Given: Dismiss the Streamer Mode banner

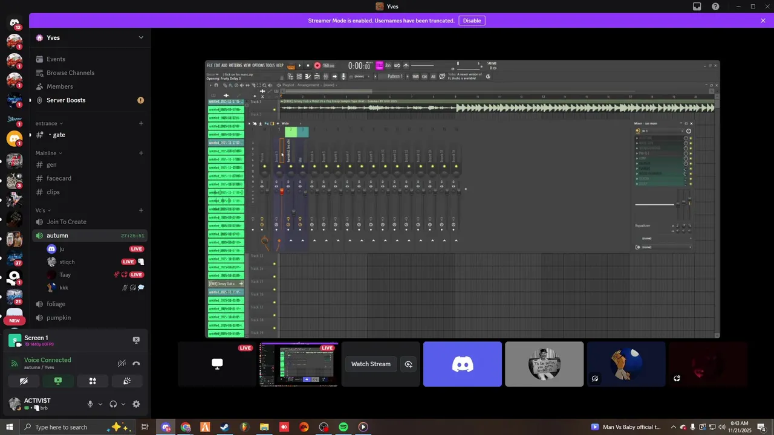Looking at the screenshot, I should [x=763, y=21].
